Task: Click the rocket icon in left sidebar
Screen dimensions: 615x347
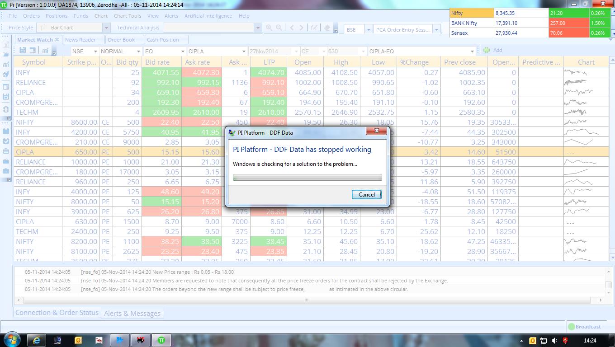Action: point(6,75)
